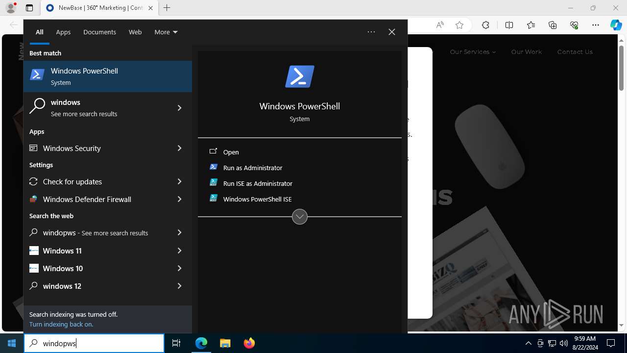Open File Explorer from the taskbar
Viewport: 627px width, 353px height.
pos(225,343)
